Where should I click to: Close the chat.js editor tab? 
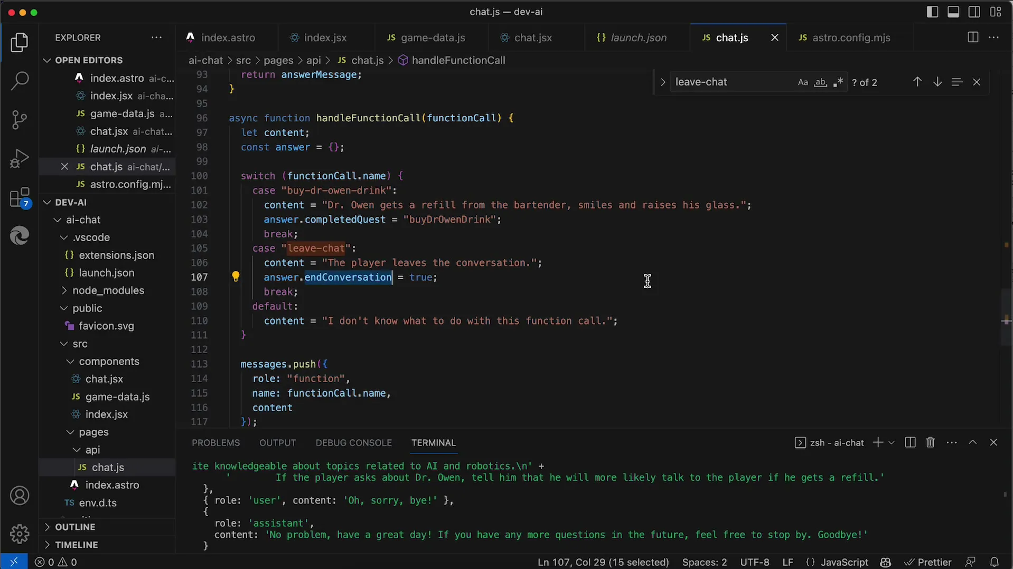(x=774, y=37)
